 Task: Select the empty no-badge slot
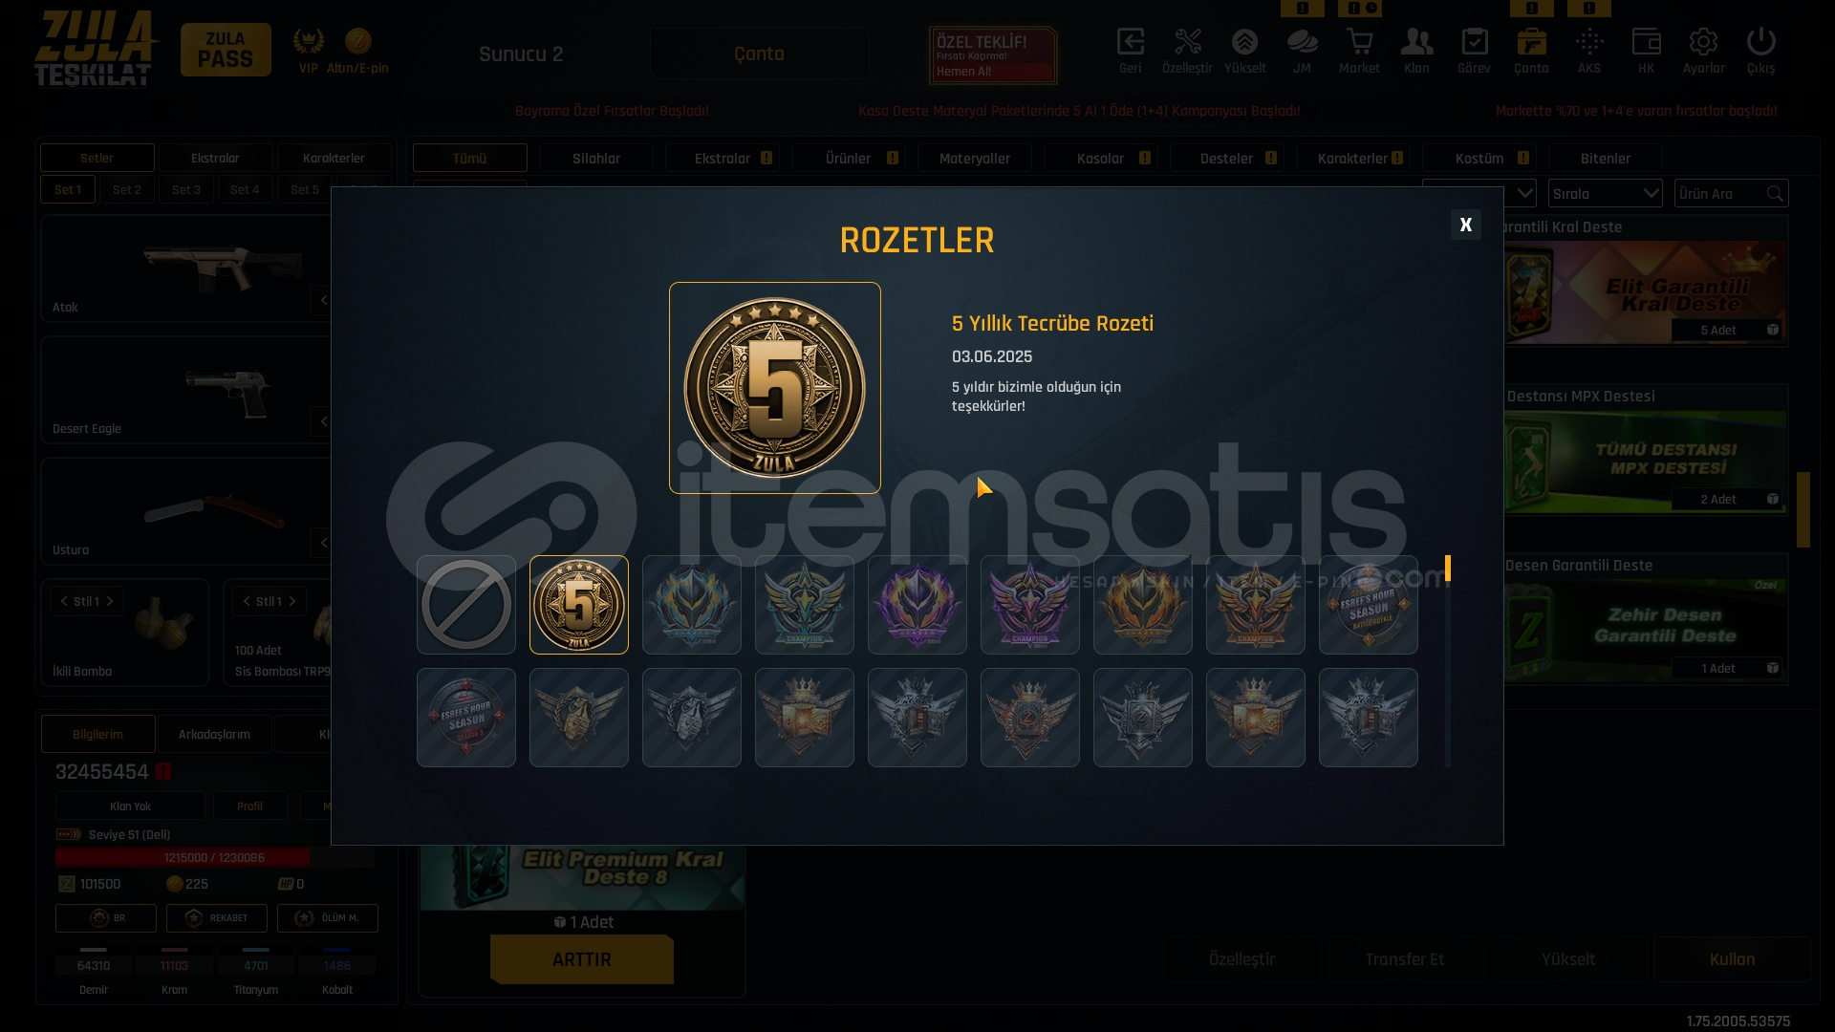point(466,605)
